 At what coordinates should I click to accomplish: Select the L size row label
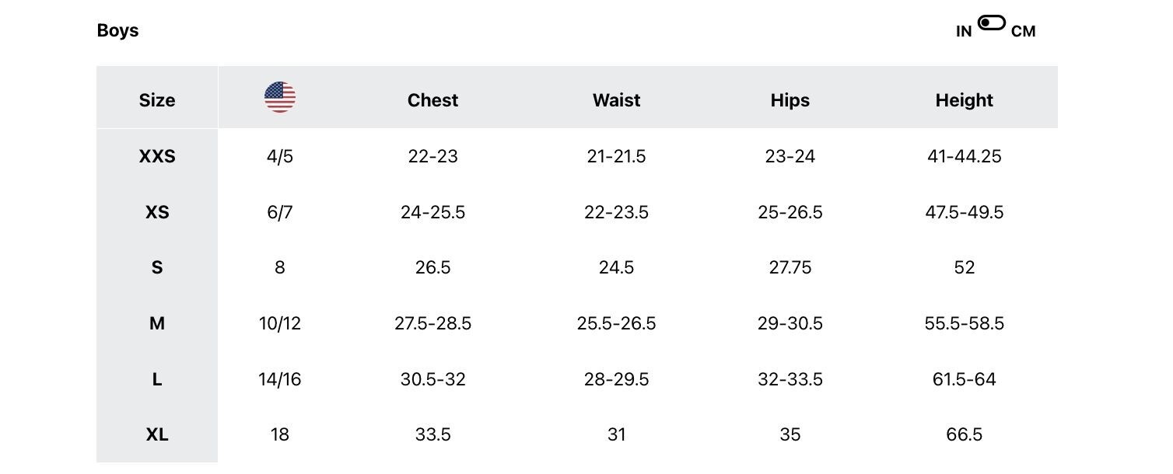click(x=157, y=379)
